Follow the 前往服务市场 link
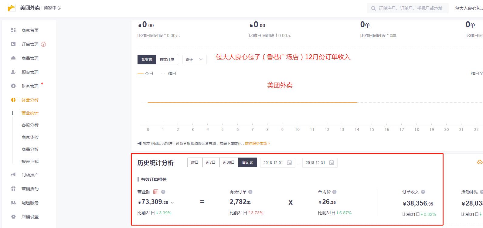Viewport: 483px width, 228px height. (x=257, y=143)
